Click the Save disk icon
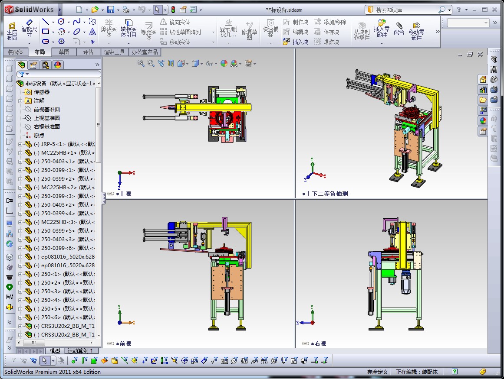Viewport: 504px width, 379px height. tap(111, 10)
